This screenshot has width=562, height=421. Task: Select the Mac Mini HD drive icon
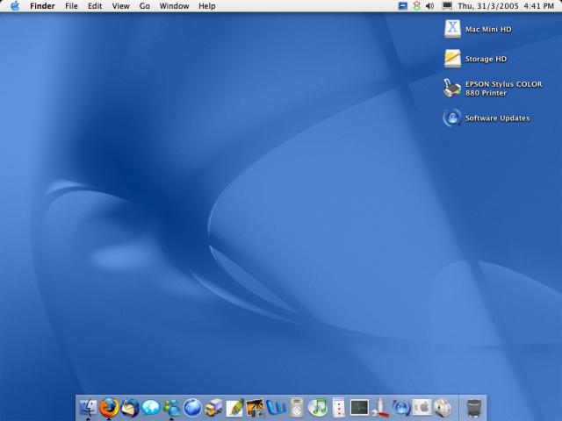[x=452, y=29]
